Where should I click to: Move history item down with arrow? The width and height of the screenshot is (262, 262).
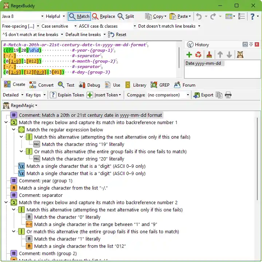(229, 55)
